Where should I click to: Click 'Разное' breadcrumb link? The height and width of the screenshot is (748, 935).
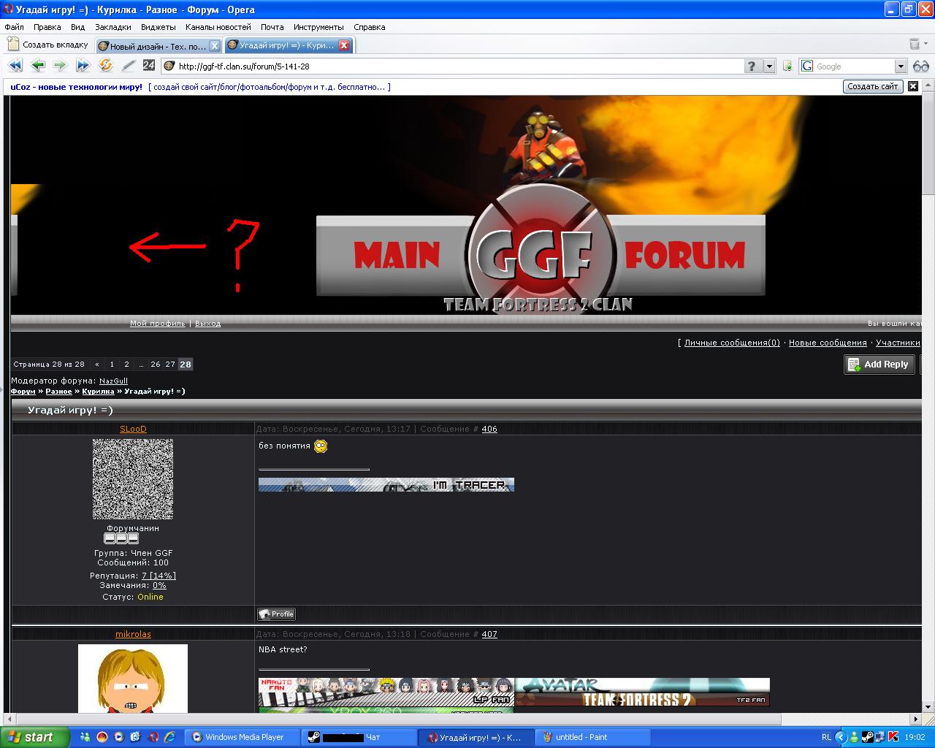[58, 392]
